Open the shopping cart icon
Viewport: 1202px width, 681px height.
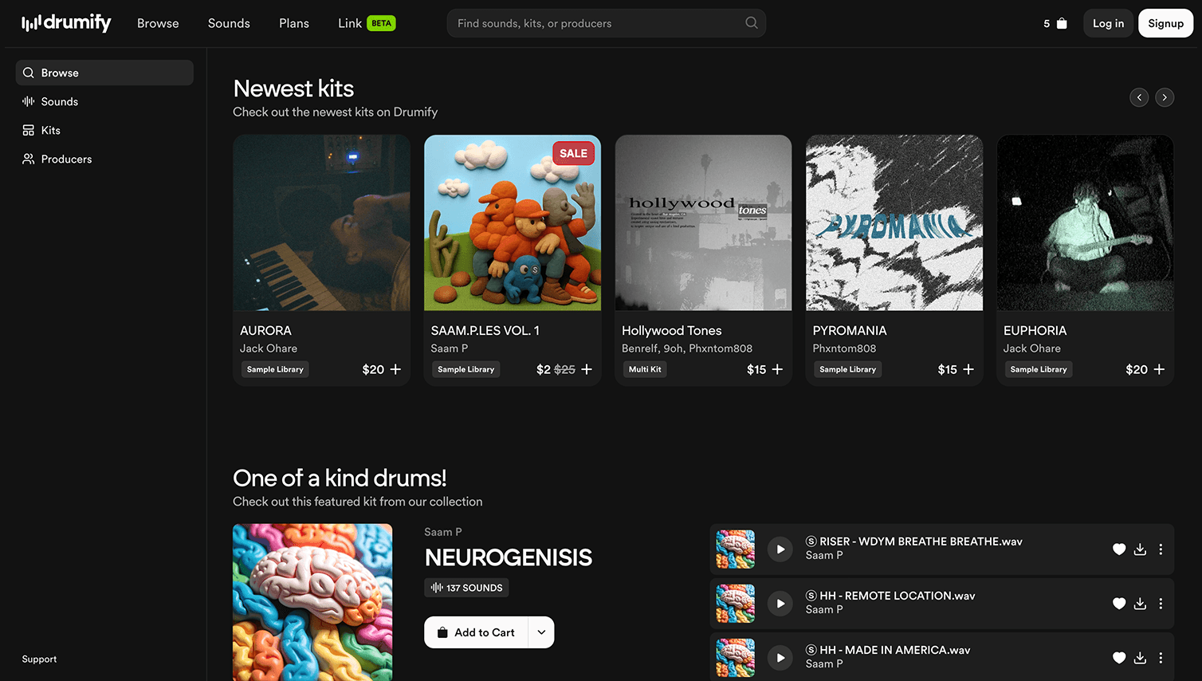[1061, 24]
